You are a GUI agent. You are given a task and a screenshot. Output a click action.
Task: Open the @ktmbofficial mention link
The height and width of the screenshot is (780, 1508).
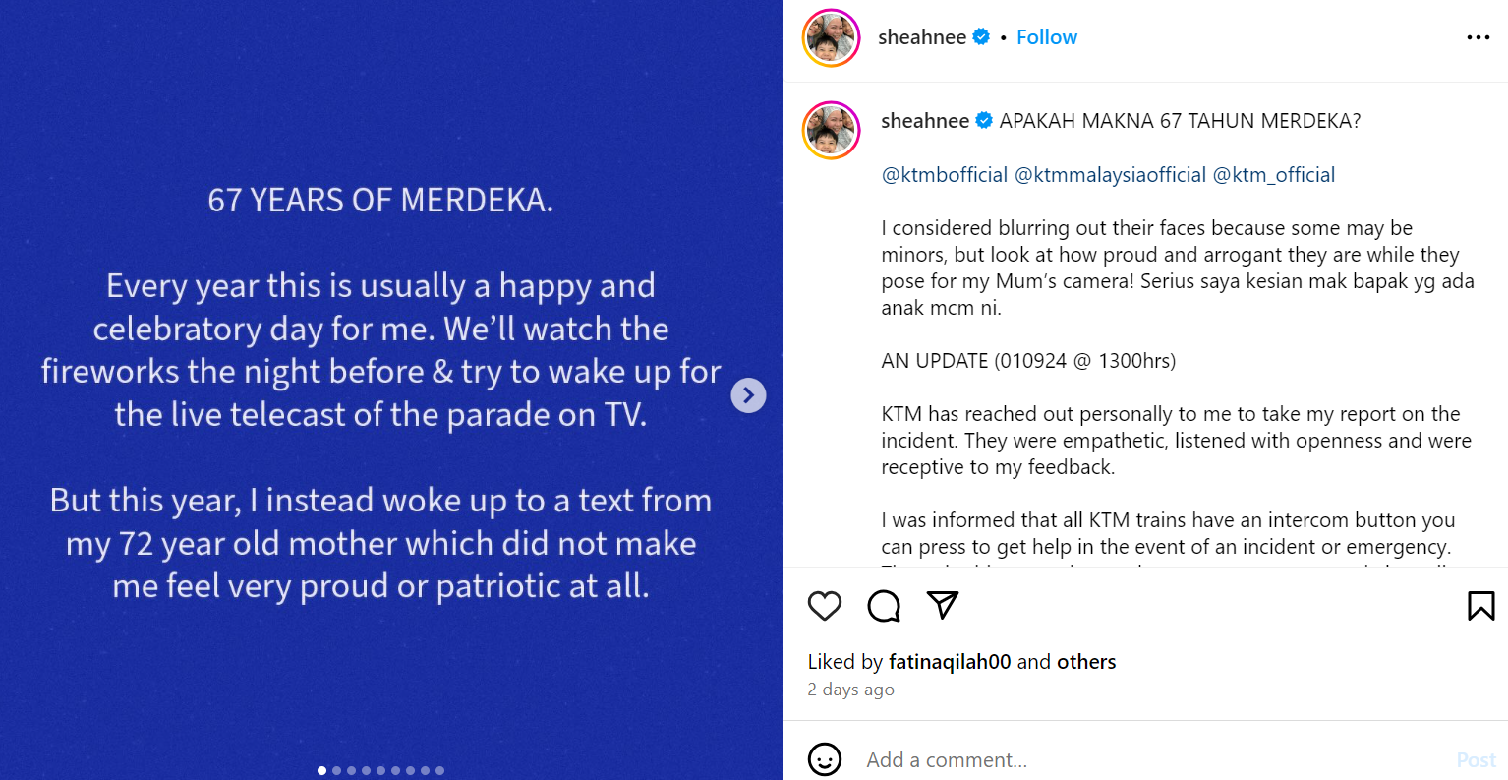944,175
